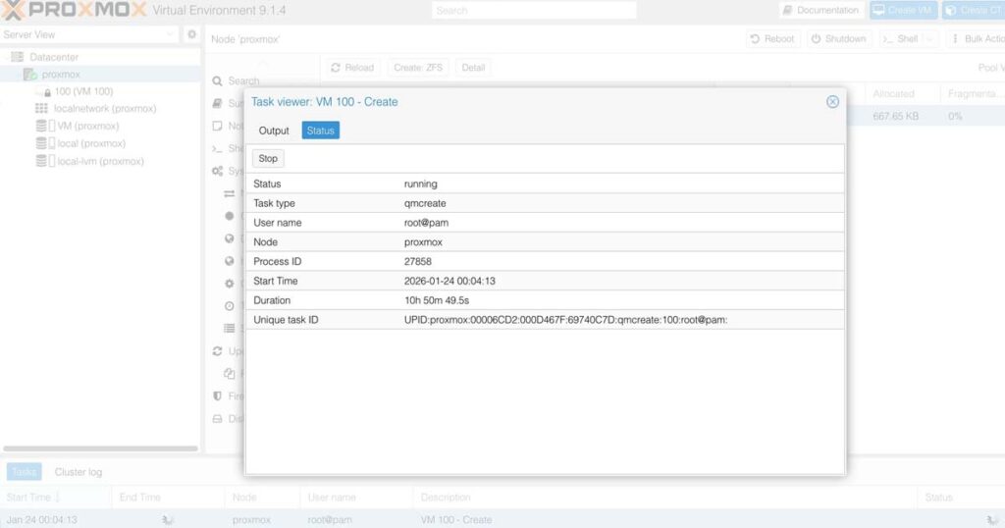Click the System gears icon in node menu
This screenshot has height=528, width=1005.
click(x=217, y=171)
